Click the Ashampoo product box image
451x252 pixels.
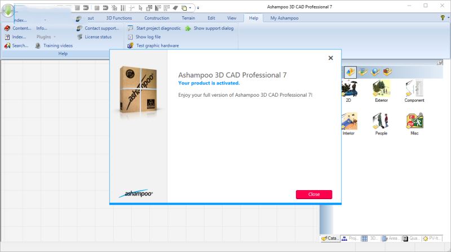138,89
